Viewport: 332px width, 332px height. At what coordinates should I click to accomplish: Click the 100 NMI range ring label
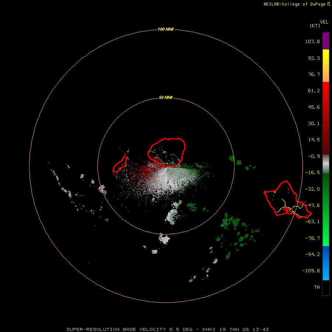166,29
